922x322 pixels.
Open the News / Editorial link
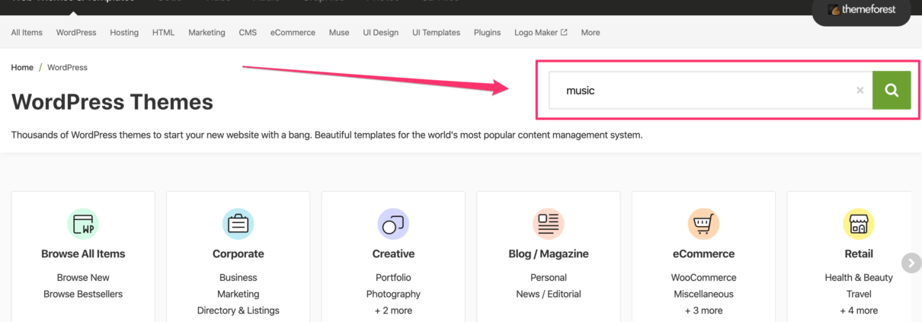[x=549, y=294]
